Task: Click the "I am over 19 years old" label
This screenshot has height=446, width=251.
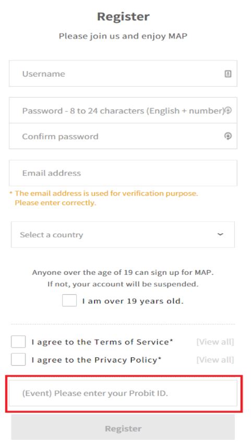Action: pyautogui.click(x=133, y=301)
